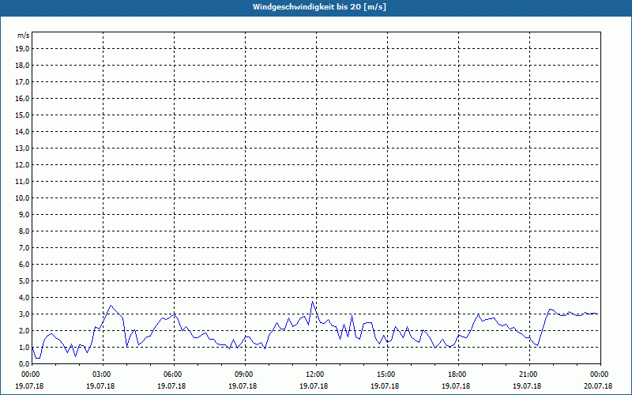Click the '7,0' axis label

[x=24, y=247]
